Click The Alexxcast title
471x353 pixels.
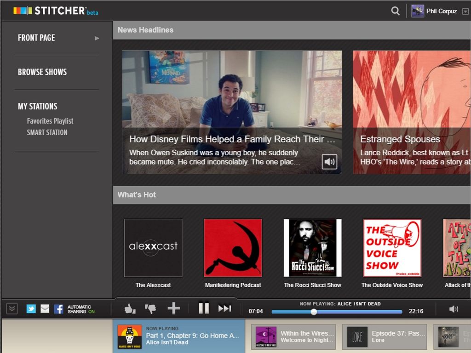click(153, 285)
